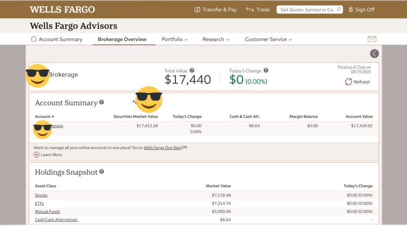The image size is (407, 226).
Task: Open the Trade menu
Action: coord(258,10)
